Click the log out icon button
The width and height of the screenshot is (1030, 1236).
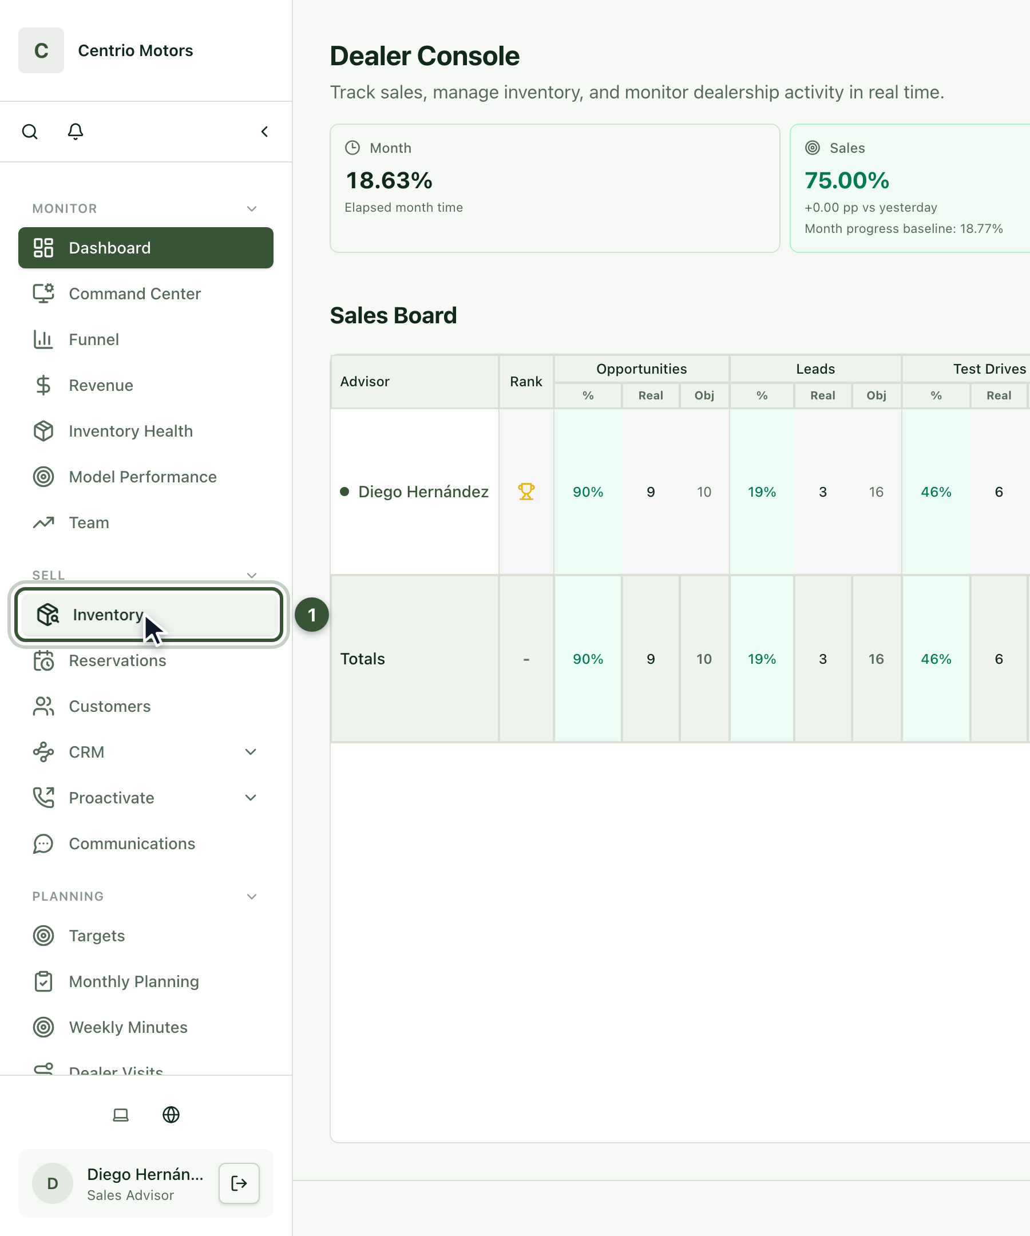point(239,1183)
